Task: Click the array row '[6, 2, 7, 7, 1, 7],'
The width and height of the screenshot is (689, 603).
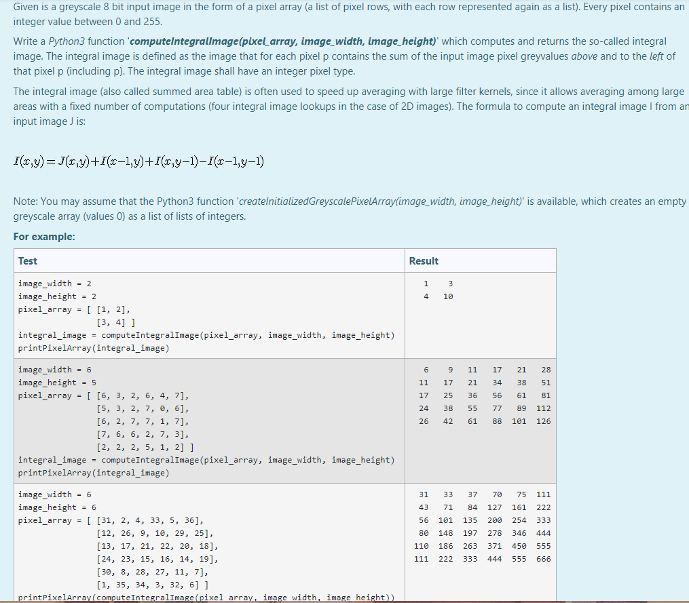Action: pos(143,421)
